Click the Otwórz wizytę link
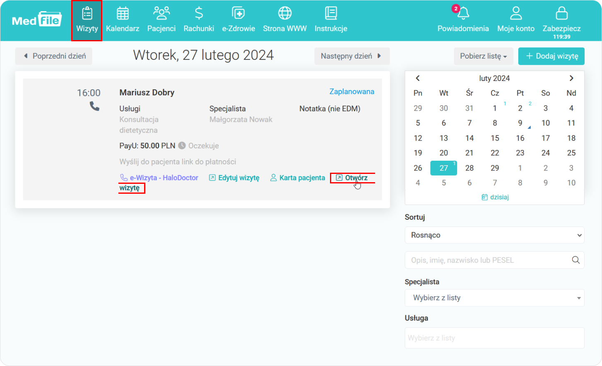Image resolution: width=602 pixels, height=366 pixels. [x=352, y=178]
